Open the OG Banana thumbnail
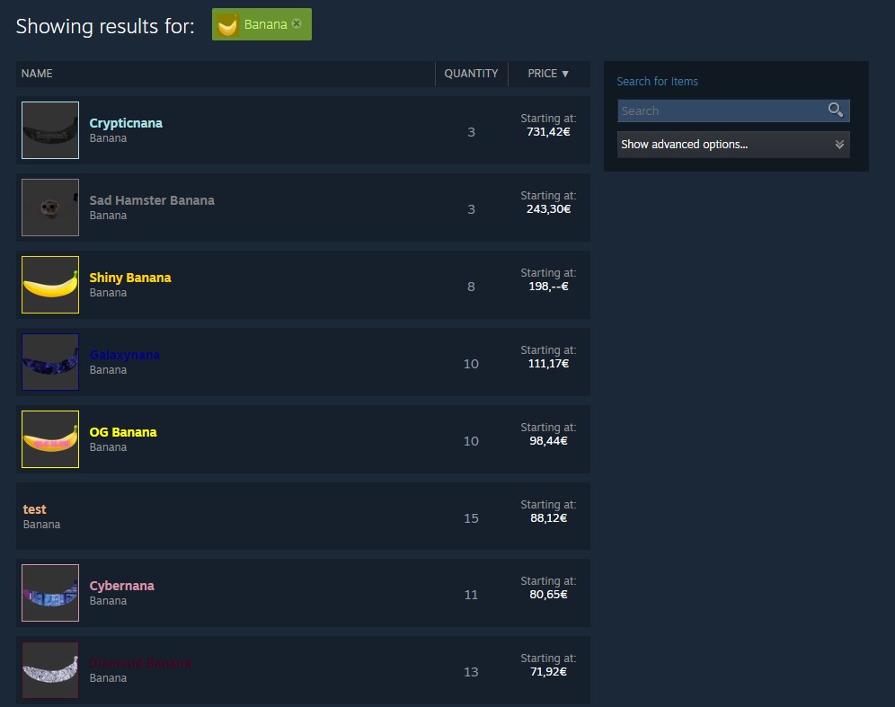 pyautogui.click(x=50, y=439)
